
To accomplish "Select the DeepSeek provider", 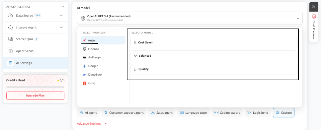I will click(103, 75).
